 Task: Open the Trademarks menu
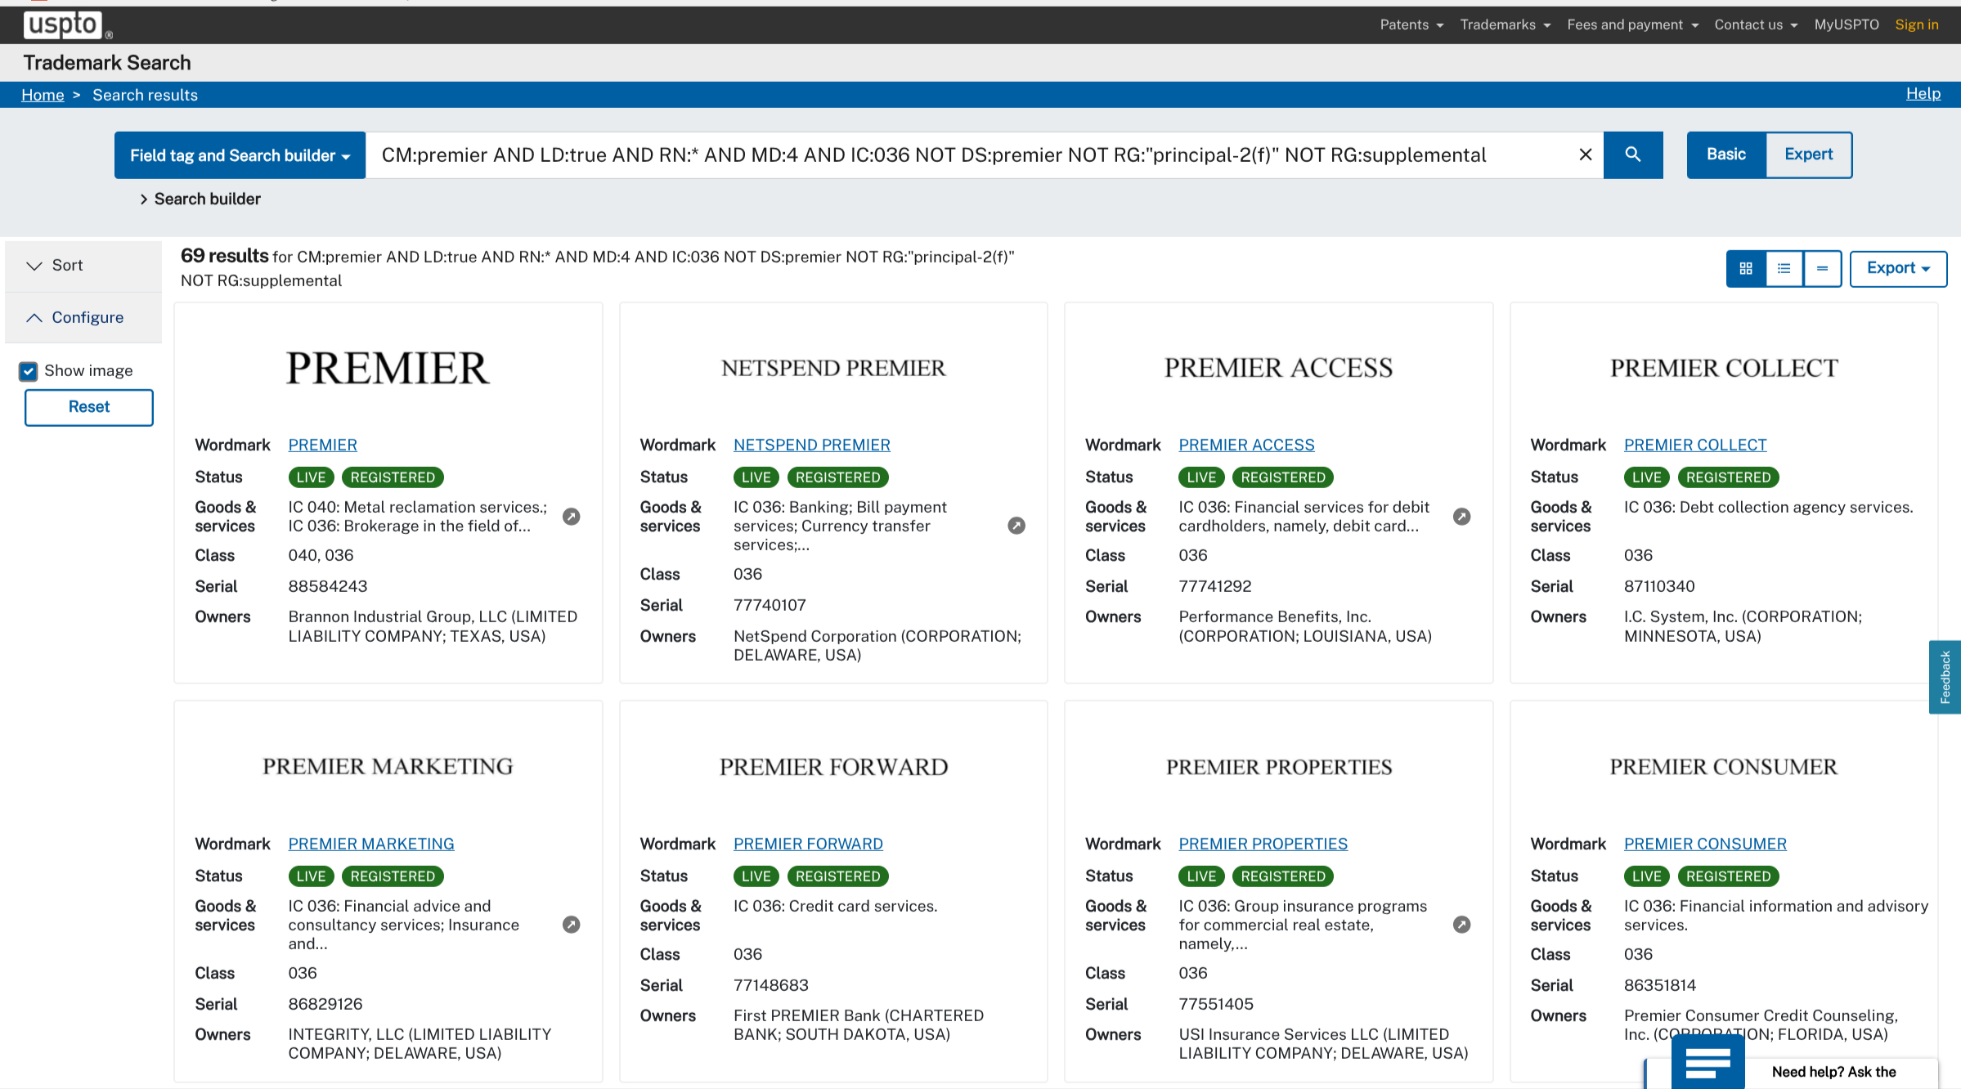point(1505,25)
